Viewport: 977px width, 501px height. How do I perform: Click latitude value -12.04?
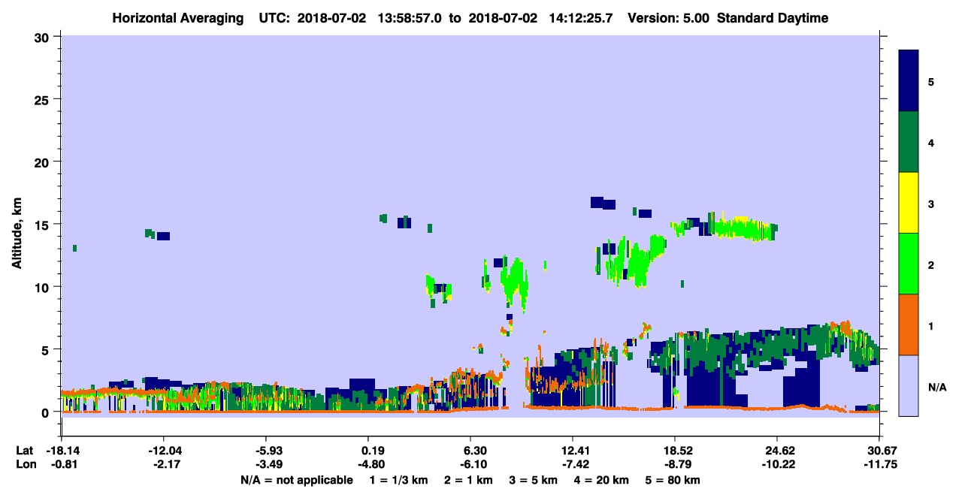164,451
